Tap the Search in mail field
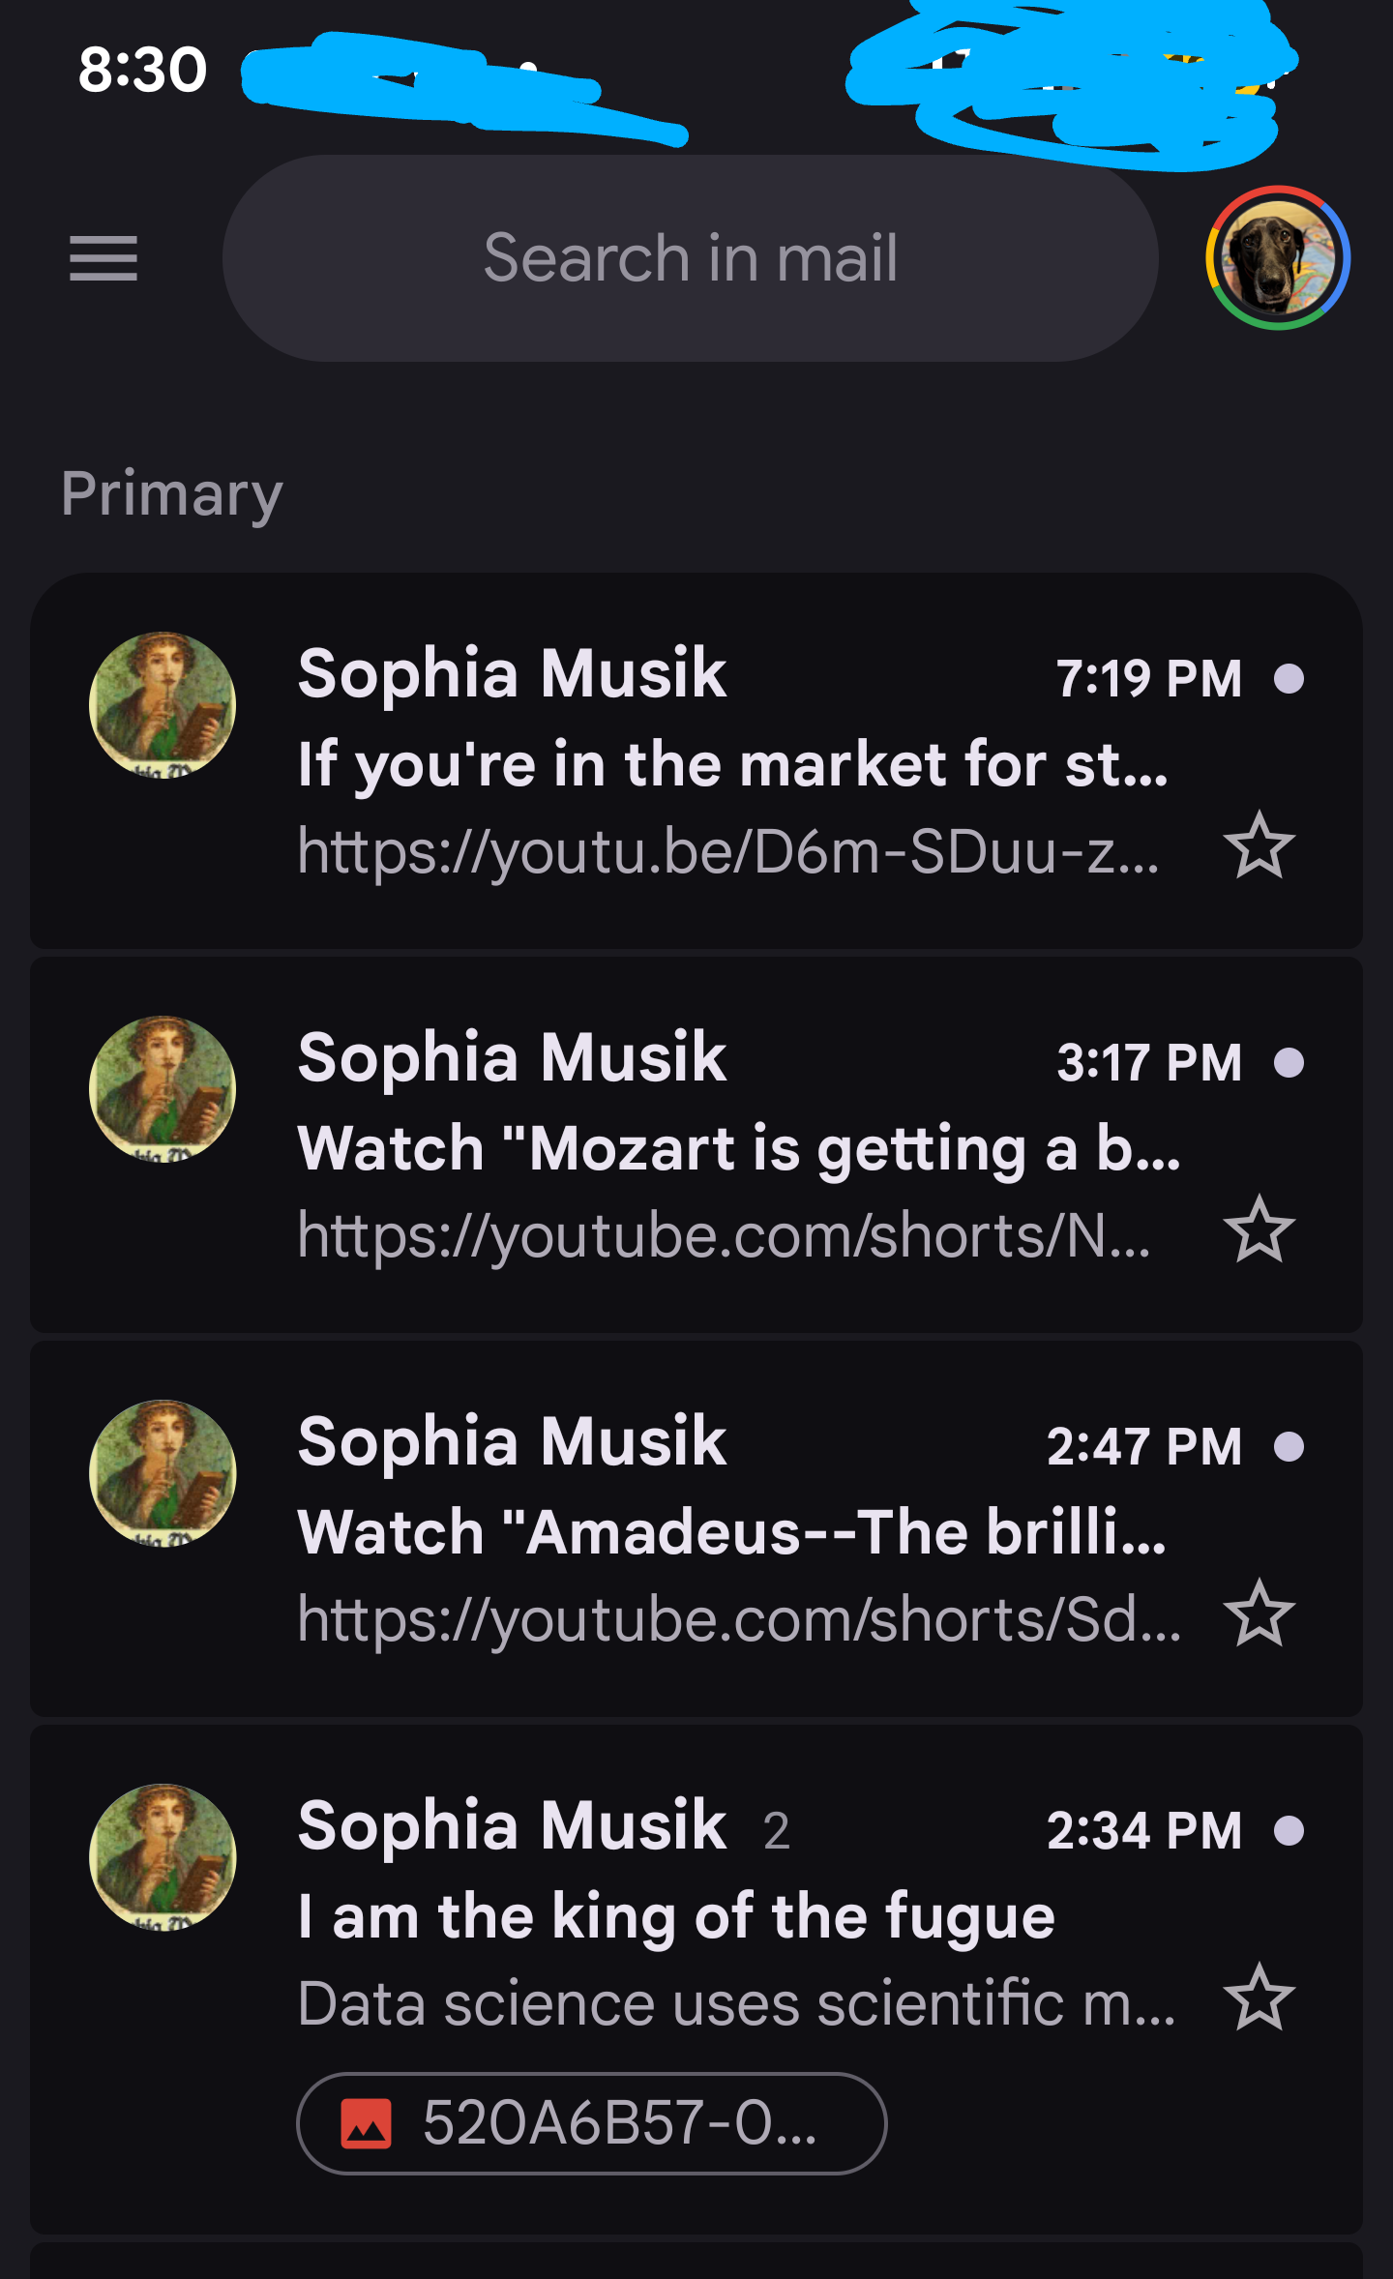1393x2279 pixels. tap(690, 258)
